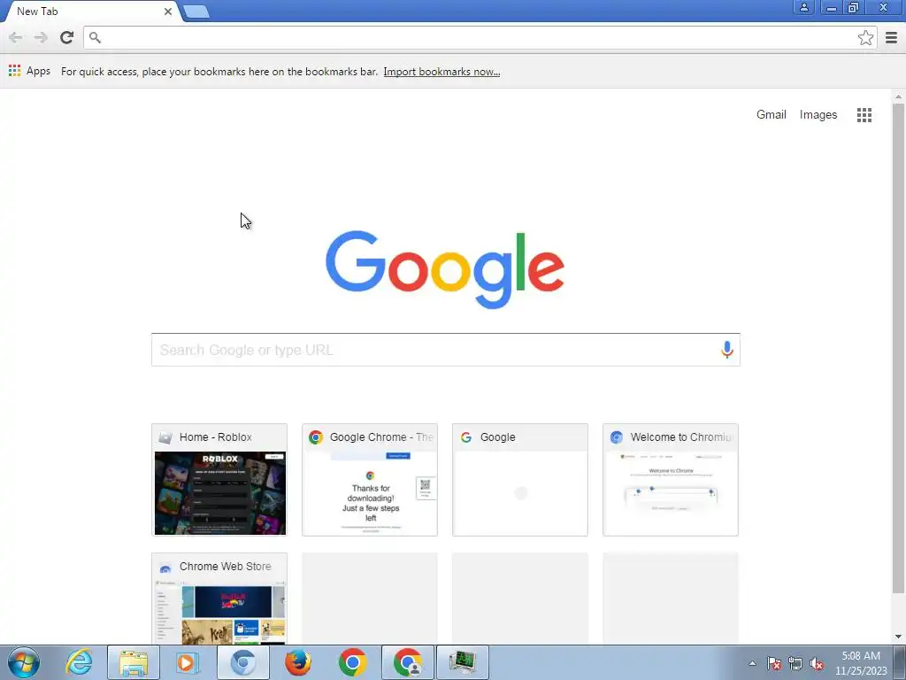Reload the current page
Image resolution: width=906 pixels, height=680 pixels.
pyautogui.click(x=66, y=37)
